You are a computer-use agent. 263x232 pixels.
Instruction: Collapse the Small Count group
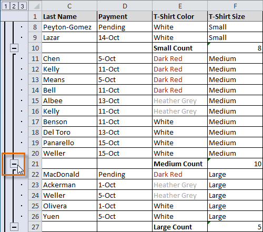(x=14, y=48)
